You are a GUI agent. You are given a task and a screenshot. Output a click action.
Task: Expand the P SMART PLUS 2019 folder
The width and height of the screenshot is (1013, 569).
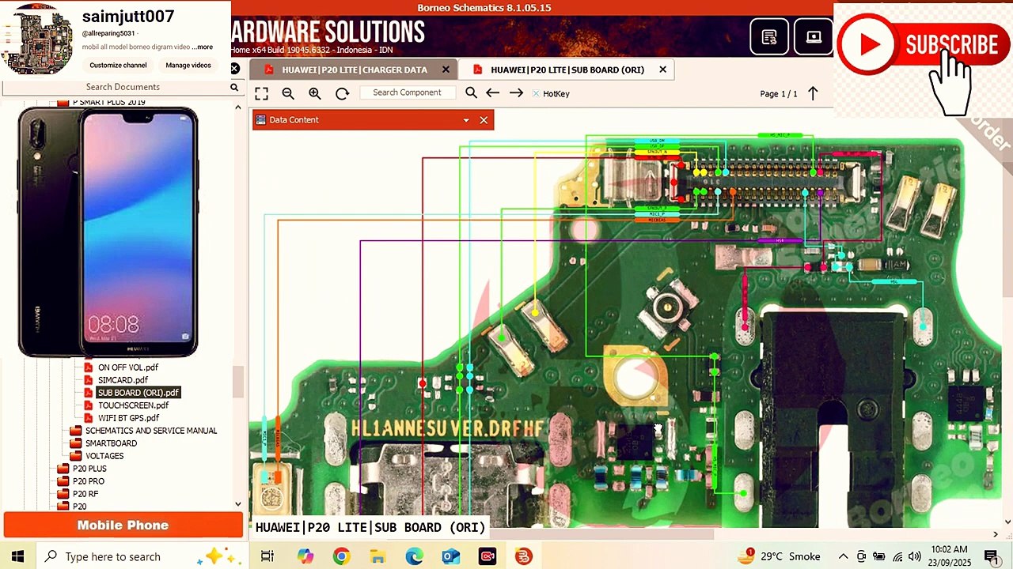pos(108,103)
